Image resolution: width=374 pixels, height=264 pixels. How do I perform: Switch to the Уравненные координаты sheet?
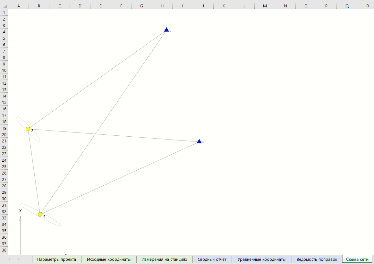click(x=261, y=259)
